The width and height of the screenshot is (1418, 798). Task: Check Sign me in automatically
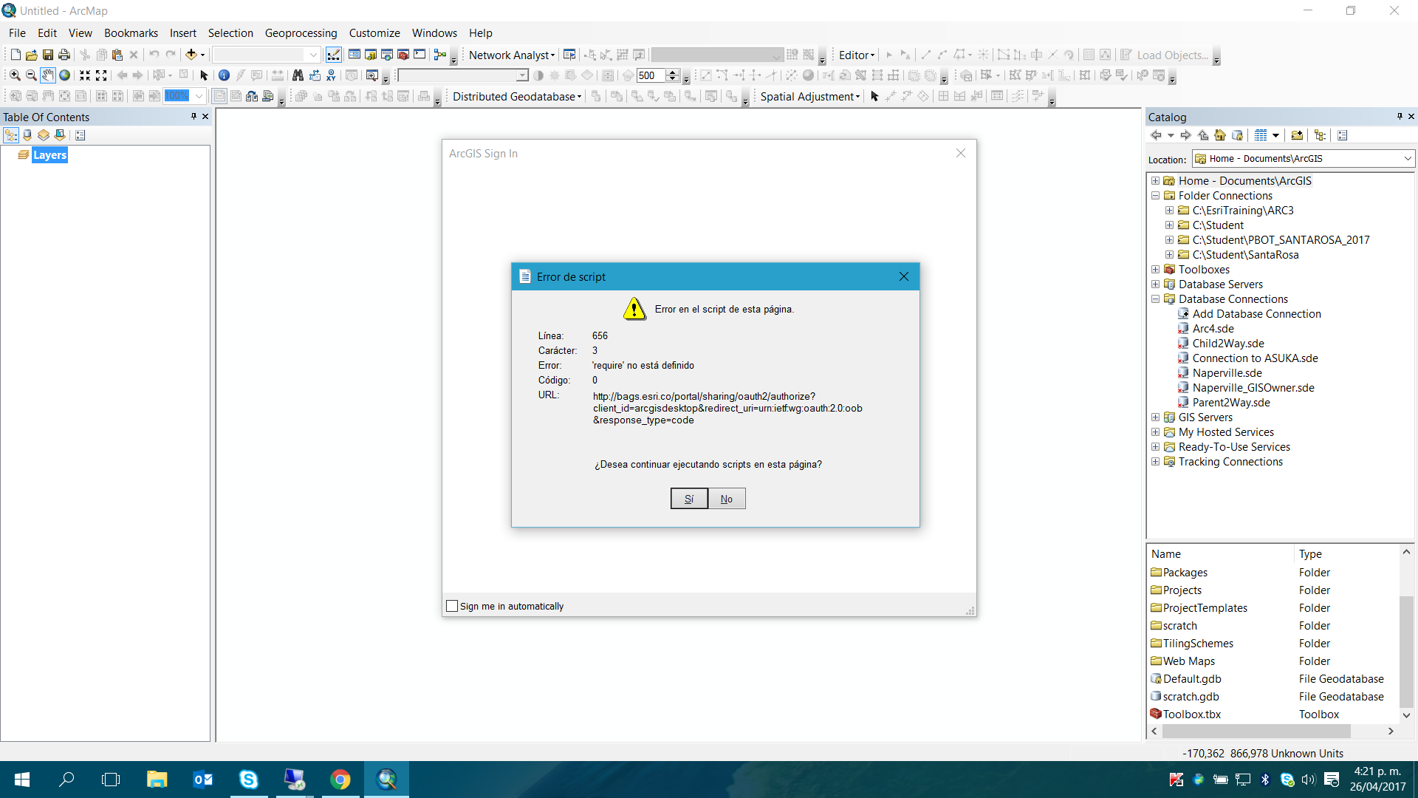point(453,606)
